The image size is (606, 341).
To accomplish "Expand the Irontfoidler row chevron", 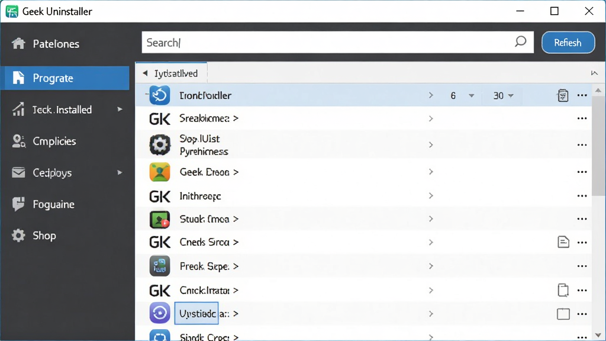I will coord(431,95).
